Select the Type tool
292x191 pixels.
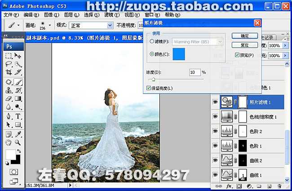click(x=18, y=116)
